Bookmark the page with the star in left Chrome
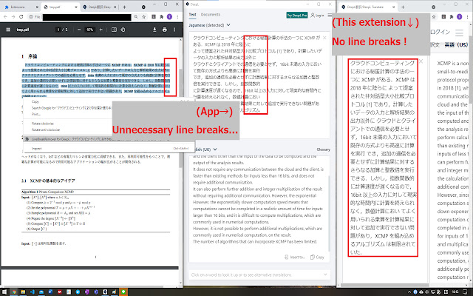Viewport: 473px width, 296px height. click(144, 17)
